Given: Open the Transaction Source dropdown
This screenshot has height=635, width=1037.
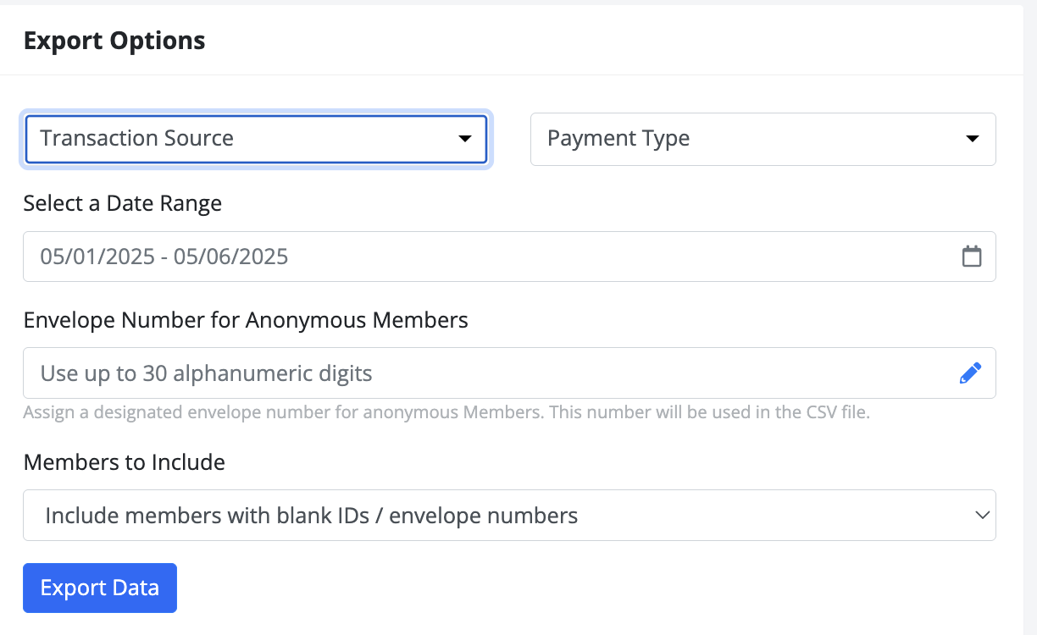Looking at the screenshot, I should 256,139.
